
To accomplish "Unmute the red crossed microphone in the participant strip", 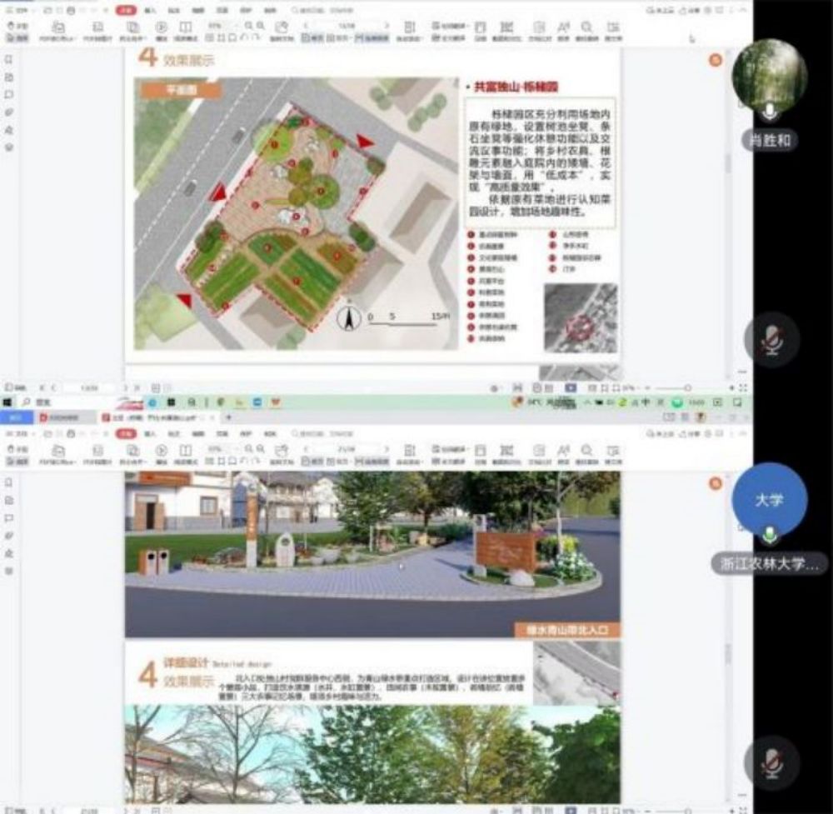I will pos(771,339).
